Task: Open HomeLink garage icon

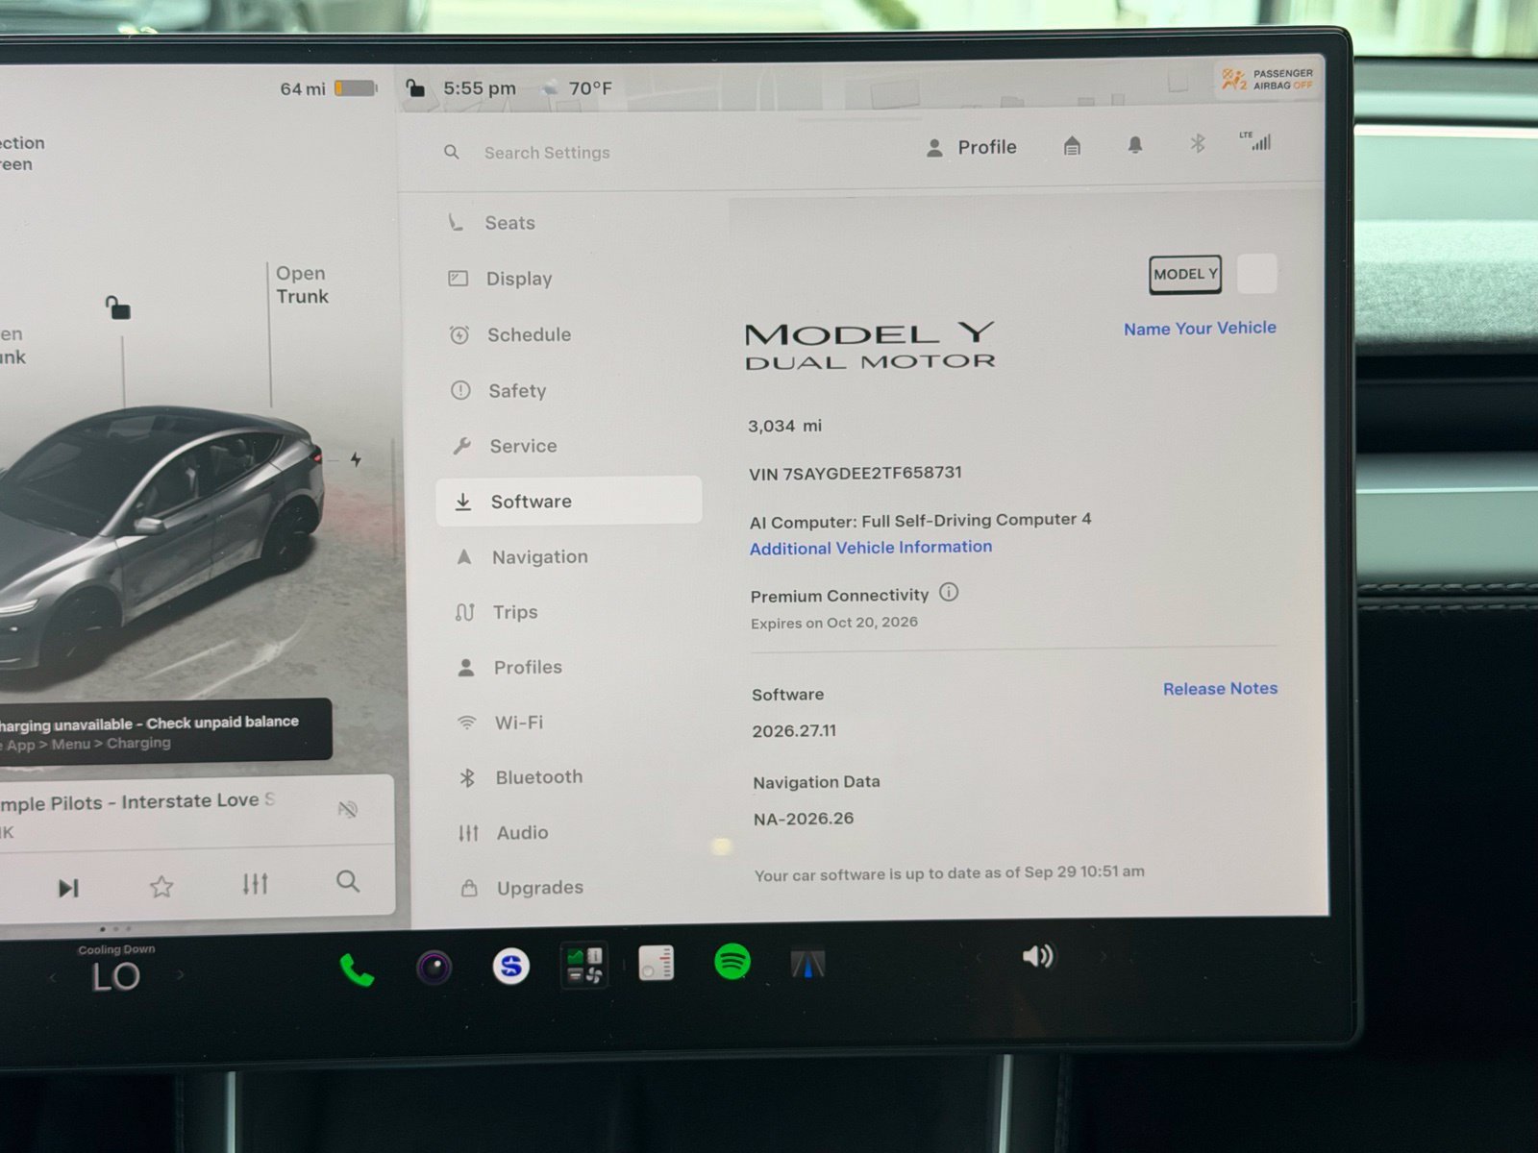Action: (1072, 146)
